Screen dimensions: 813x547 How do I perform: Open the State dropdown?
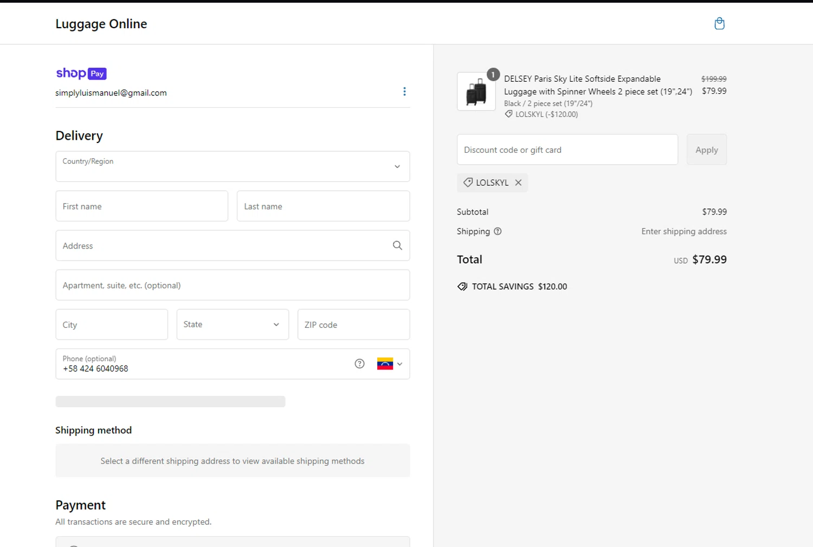(x=233, y=324)
